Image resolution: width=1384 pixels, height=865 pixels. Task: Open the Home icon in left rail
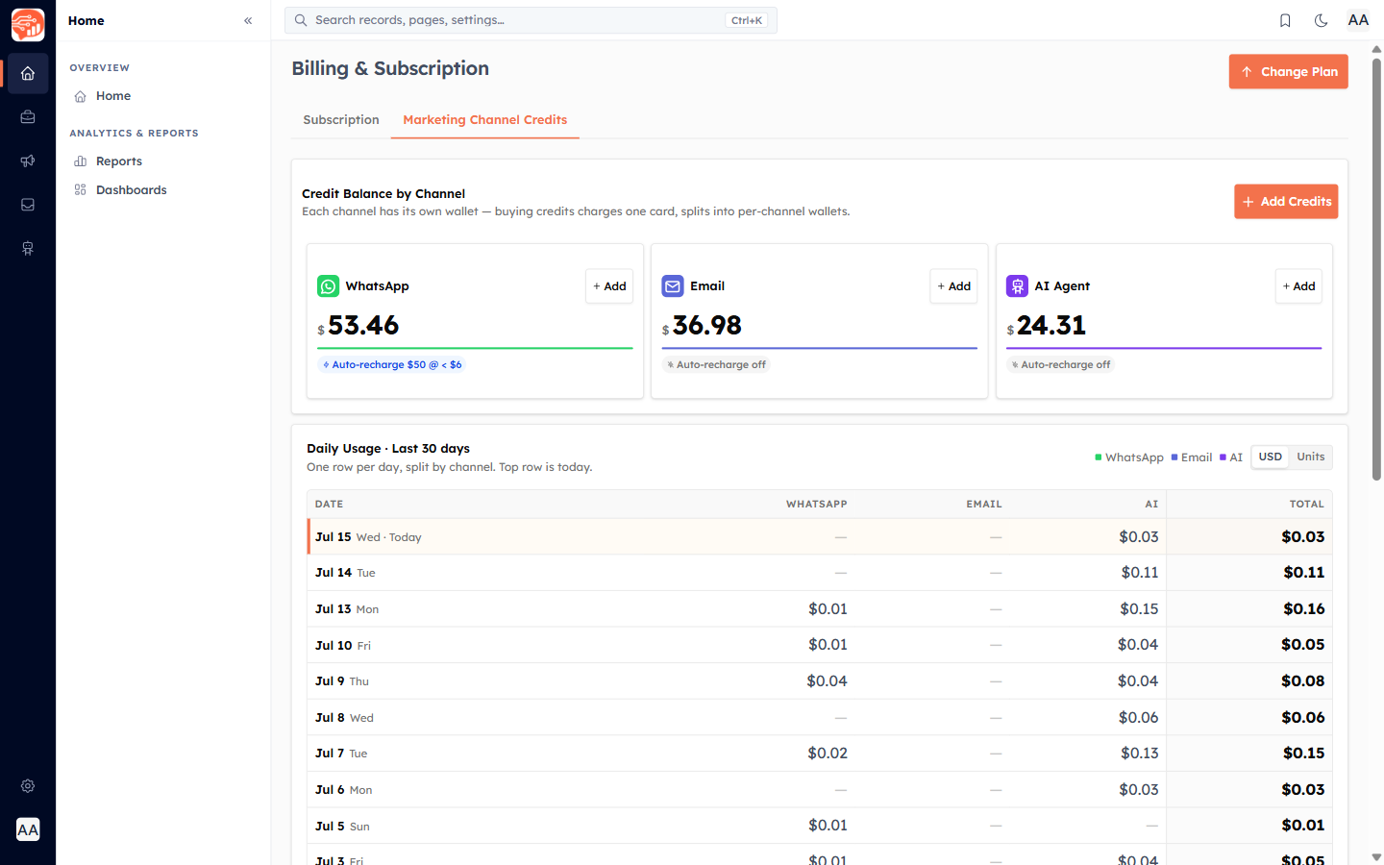pyautogui.click(x=28, y=73)
